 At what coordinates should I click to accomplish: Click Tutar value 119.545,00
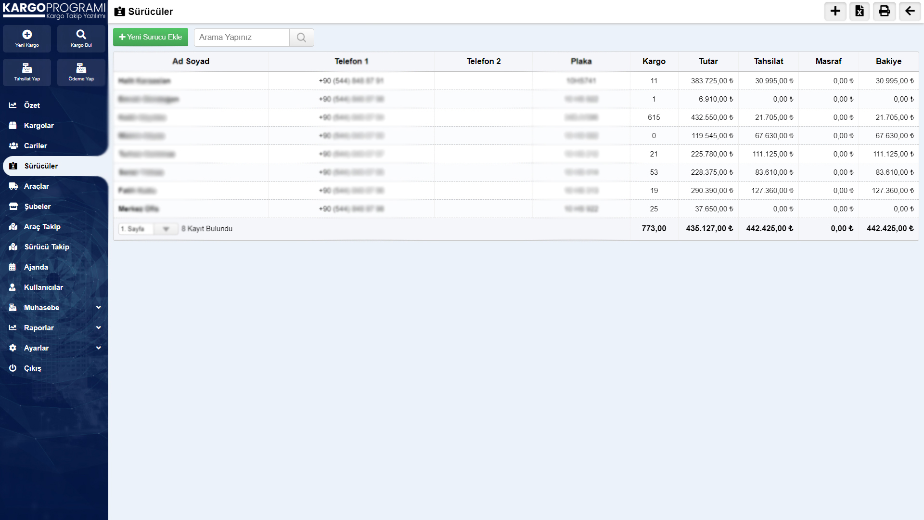(x=713, y=136)
